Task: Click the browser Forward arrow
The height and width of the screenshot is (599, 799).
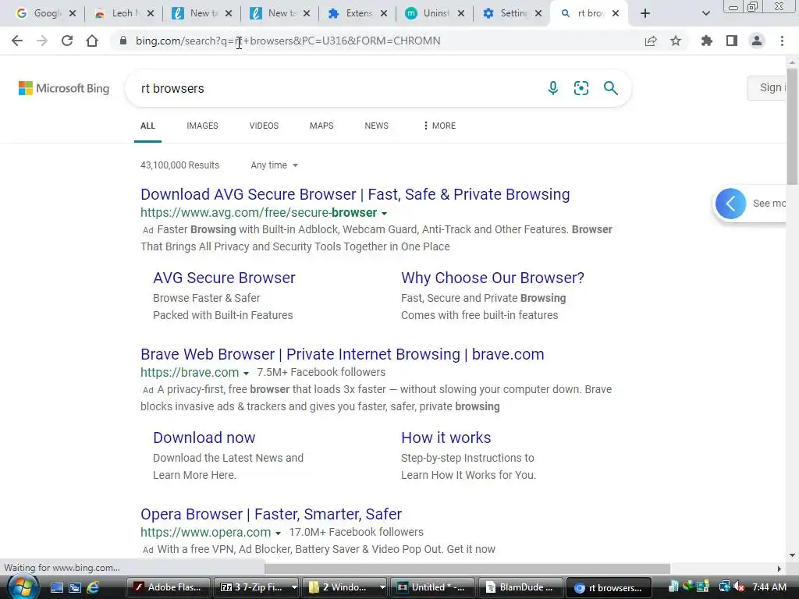Action: pyautogui.click(x=42, y=41)
